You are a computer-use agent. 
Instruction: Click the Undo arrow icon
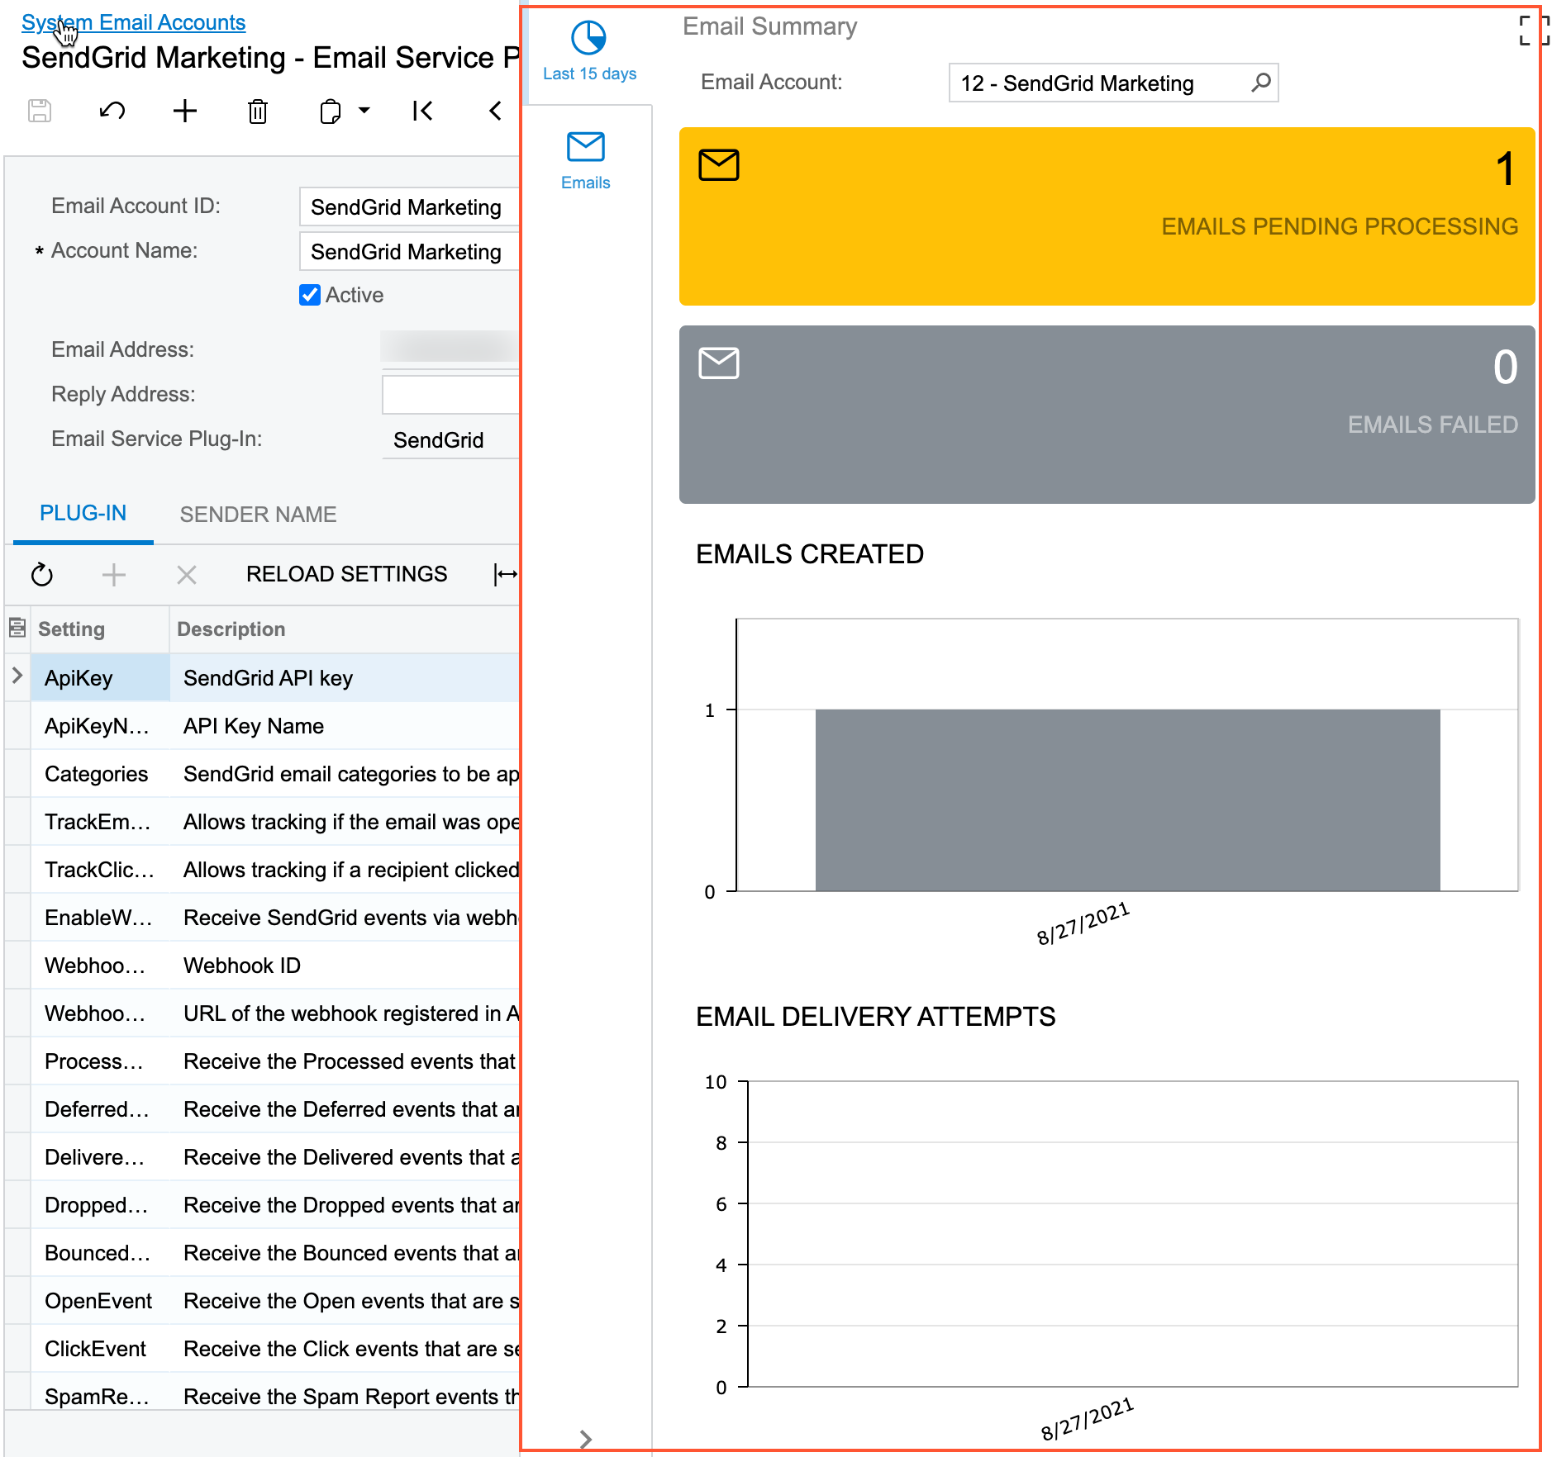click(x=112, y=111)
